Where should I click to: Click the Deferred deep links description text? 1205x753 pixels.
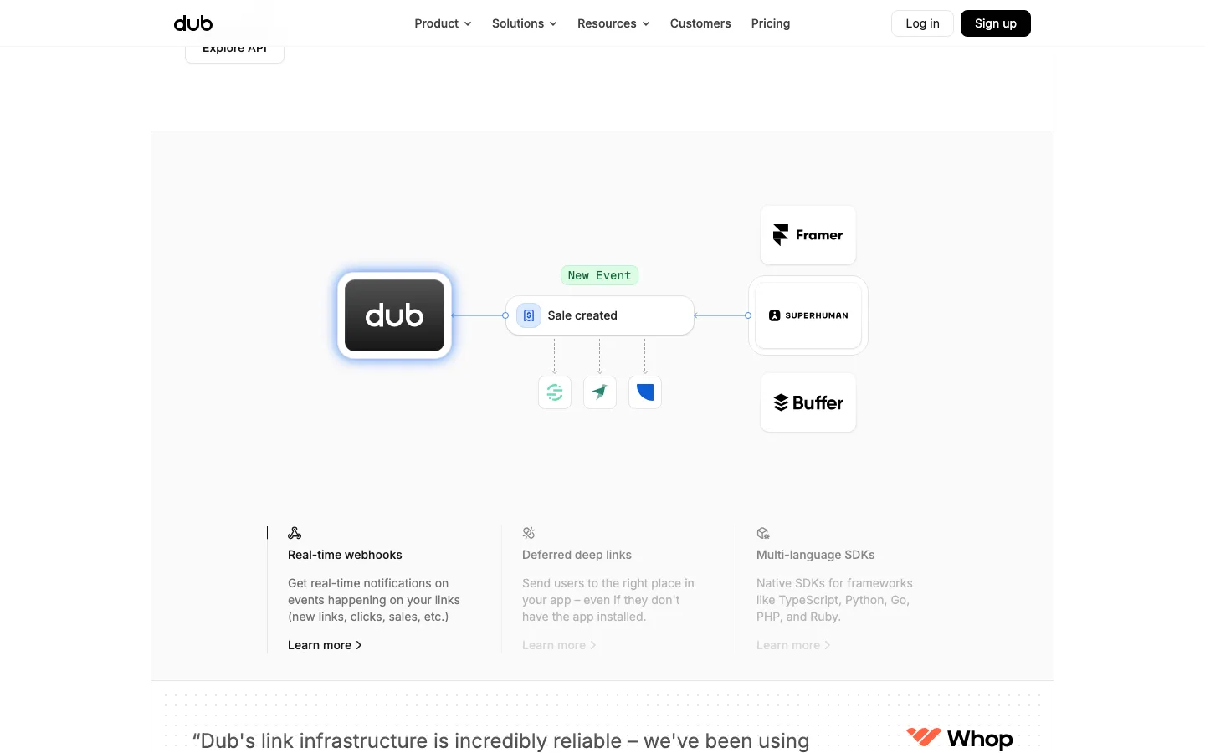click(608, 600)
